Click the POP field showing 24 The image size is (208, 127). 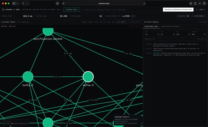pyautogui.click(x=167, y=34)
